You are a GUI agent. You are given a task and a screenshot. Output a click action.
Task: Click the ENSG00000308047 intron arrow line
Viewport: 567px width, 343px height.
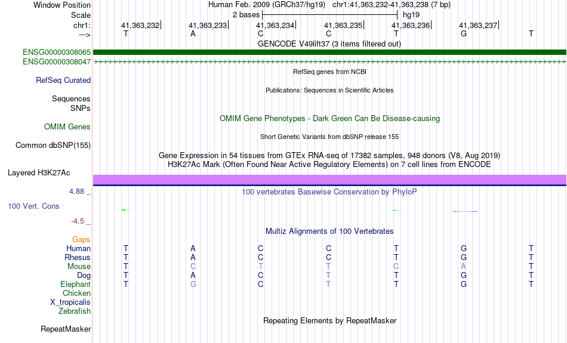329,62
